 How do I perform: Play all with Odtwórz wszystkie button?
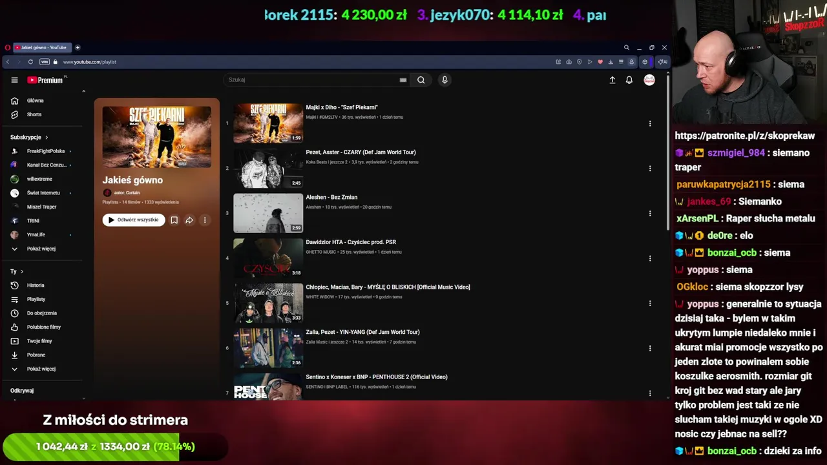[x=134, y=220]
